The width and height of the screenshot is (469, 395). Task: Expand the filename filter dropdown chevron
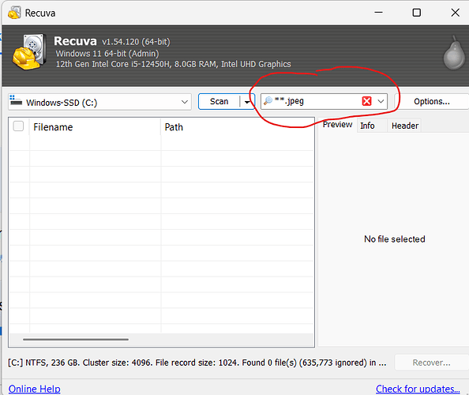(381, 101)
